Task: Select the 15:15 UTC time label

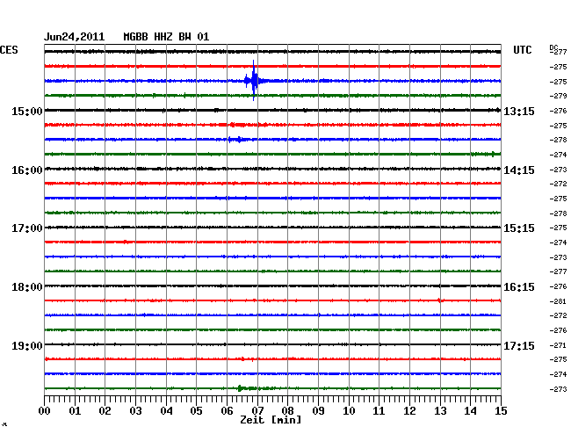Action: pyautogui.click(x=519, y=228)
